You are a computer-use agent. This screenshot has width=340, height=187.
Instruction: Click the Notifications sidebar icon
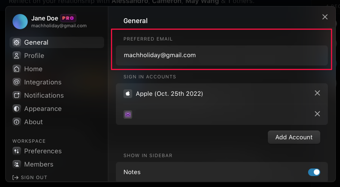pyautogui.click(x=16, y=95)
